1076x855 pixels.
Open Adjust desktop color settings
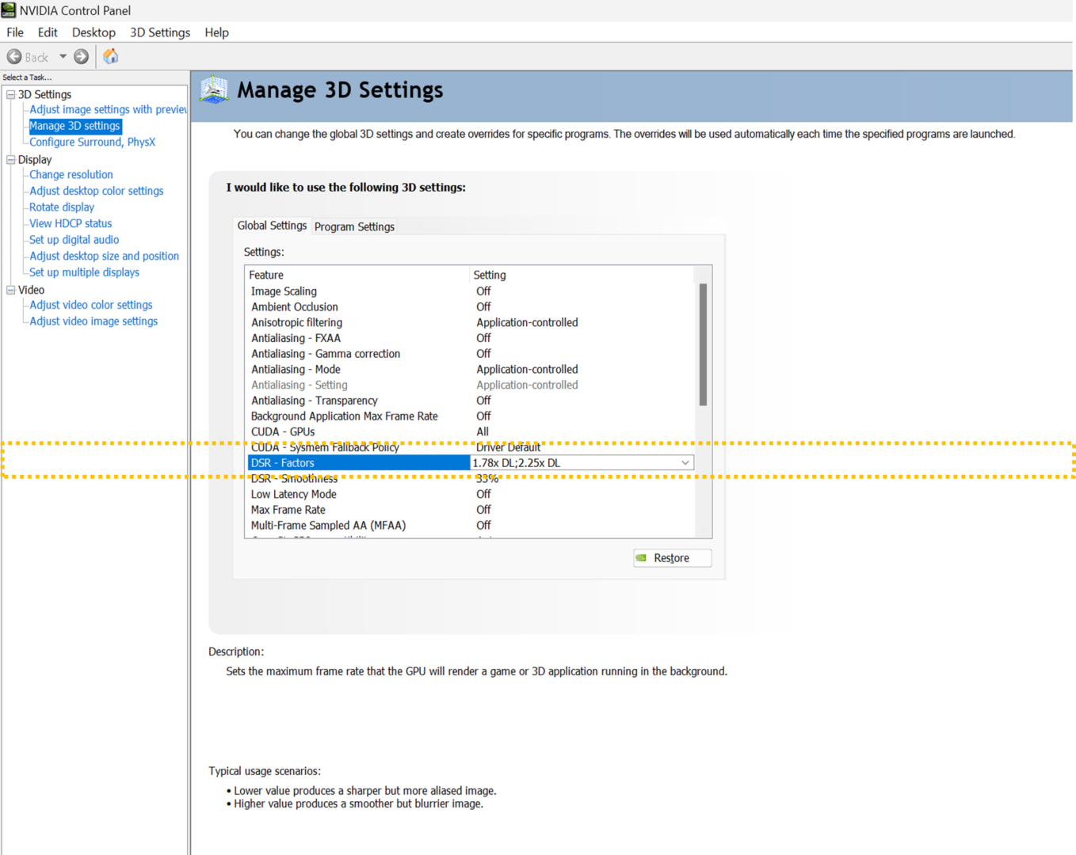tap(97, 191)
